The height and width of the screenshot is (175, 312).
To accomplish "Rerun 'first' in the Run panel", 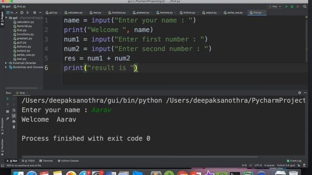I will tap(8, 99).
